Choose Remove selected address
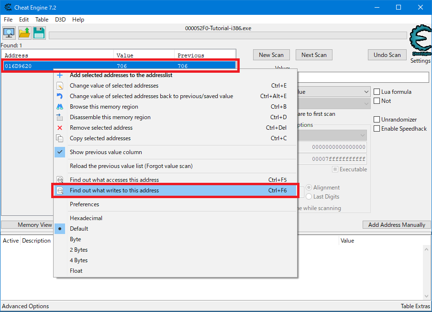Viewport: 432px width, 312px height. point(175,128)
